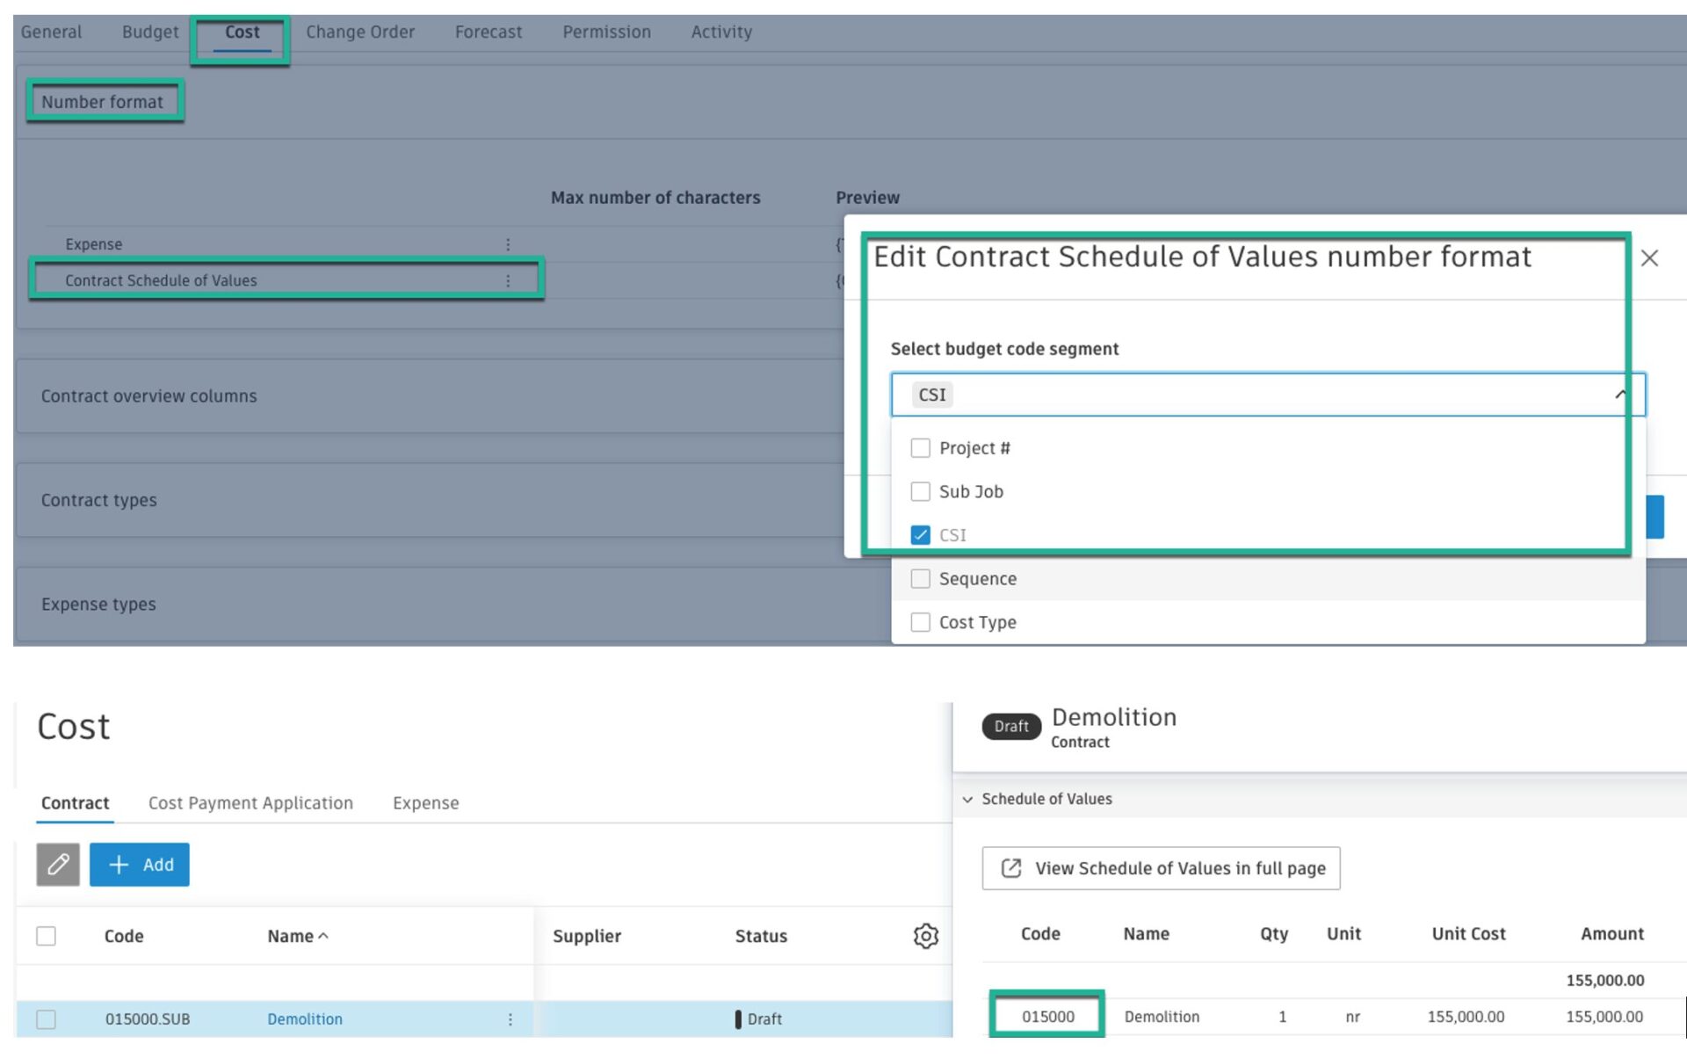Open the kebab menu on the Expense row
Viewport: 1687px width, 1058px height.
tap(507, 243)
